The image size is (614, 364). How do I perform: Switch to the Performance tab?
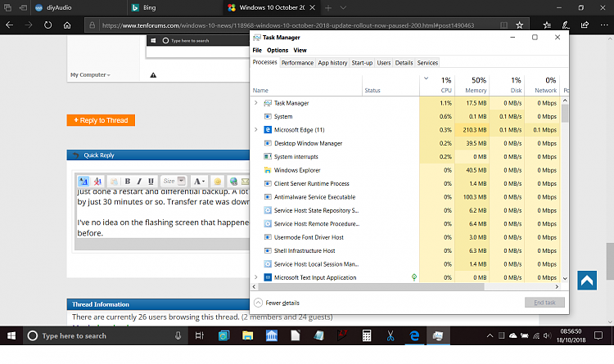pos(297,63)
